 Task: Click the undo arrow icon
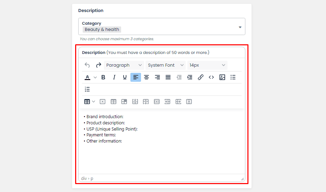point(87,65)
